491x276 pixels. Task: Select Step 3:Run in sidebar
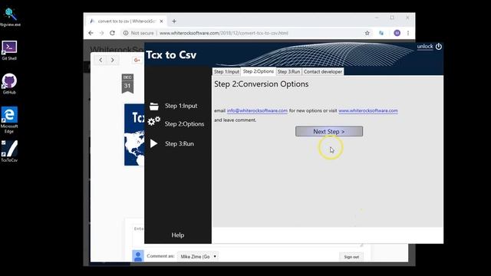(x=180, y=143)
